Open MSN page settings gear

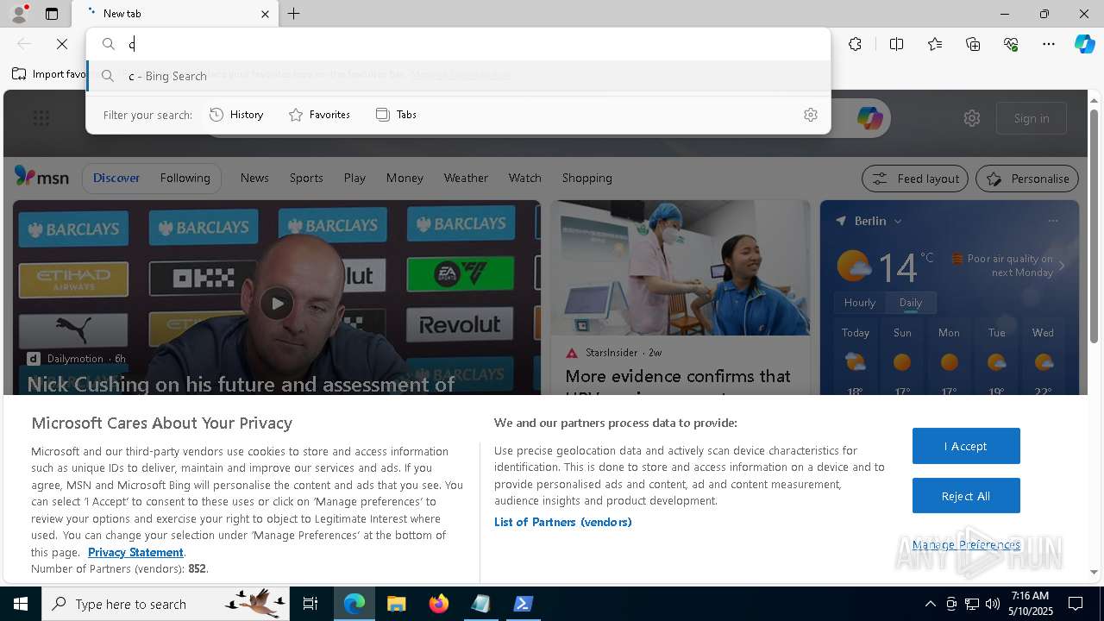972,118
